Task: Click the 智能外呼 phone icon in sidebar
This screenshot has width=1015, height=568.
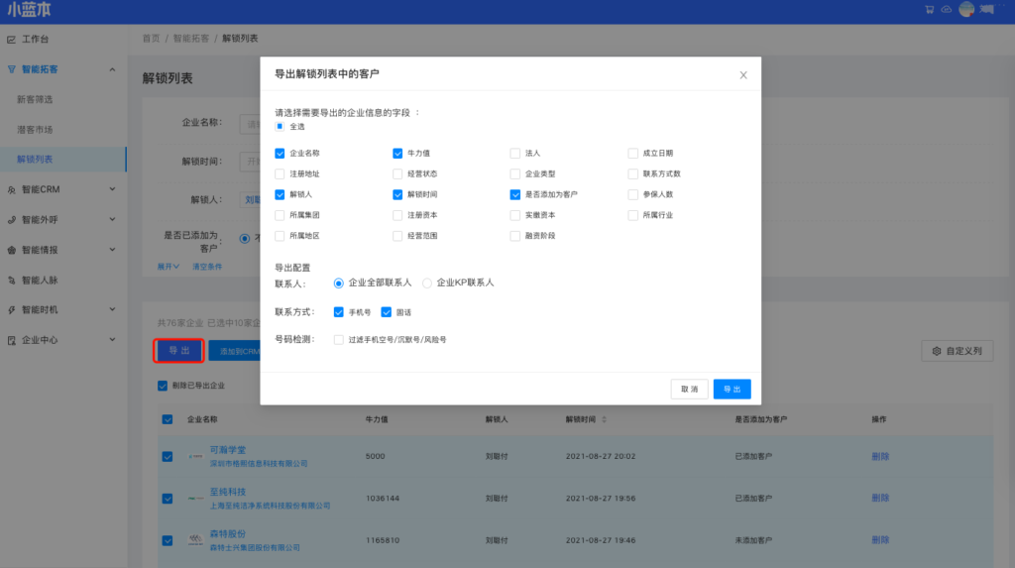Action: [11, 220]
